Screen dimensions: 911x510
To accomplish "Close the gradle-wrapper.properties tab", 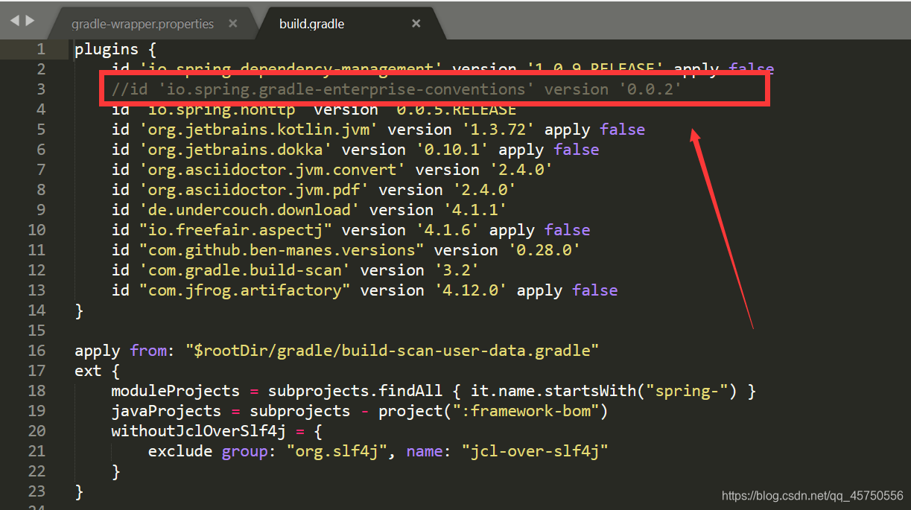I will (233, 24).
